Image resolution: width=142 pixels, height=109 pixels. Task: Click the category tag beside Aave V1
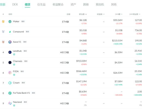point(25,42)
